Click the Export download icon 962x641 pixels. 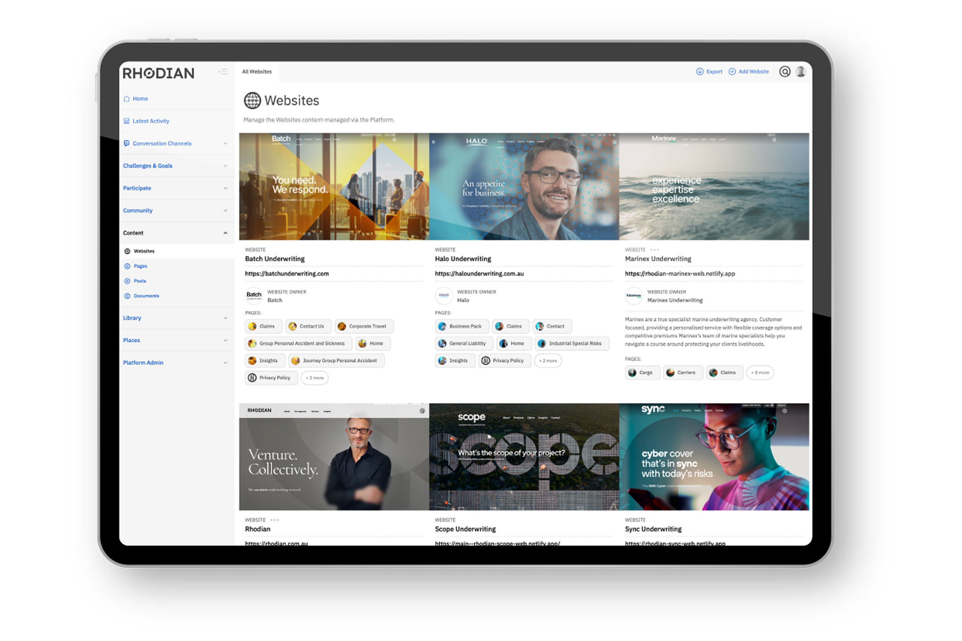(700, 72)
